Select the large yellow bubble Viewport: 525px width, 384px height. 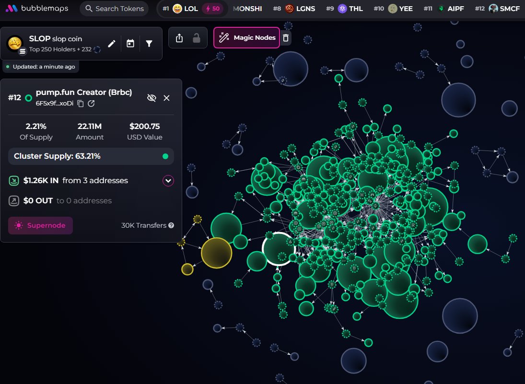click(x=216, y=253)
